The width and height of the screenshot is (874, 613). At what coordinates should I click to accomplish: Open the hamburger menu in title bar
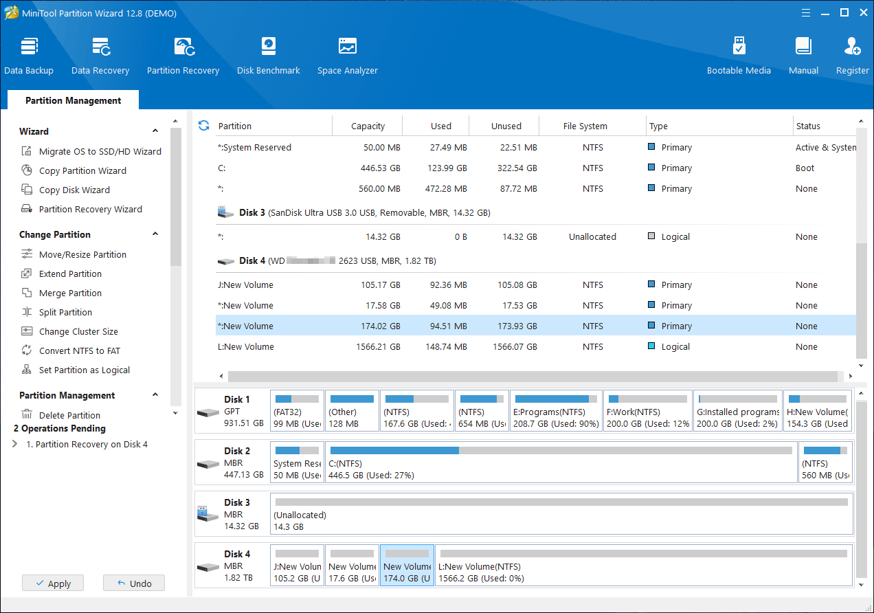(x=805, y=12)
